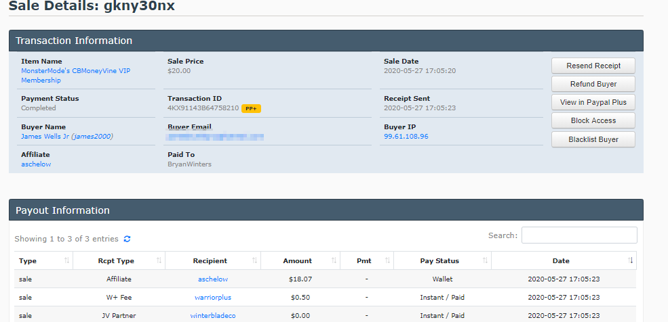Click the Receipt Sent value 17:05:23
Viewport: 668px width, 322px height.
420,108
